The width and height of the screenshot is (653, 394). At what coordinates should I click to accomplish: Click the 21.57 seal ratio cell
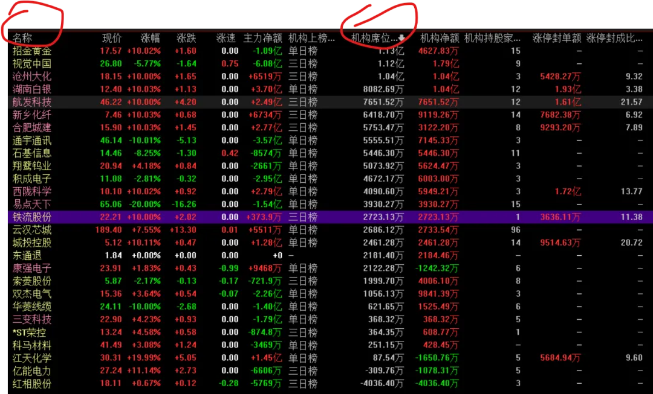(632, 102)
